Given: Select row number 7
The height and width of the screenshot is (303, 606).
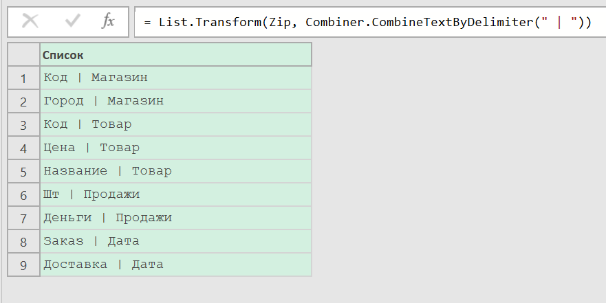Looking at the screenshot, I should click(23, 218).
